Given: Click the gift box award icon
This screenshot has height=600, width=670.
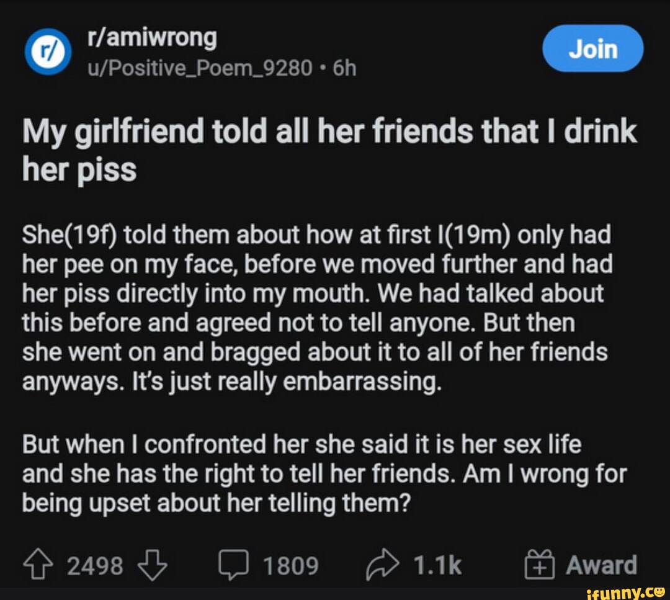Looking at the screenshot, I should (538, 565).
